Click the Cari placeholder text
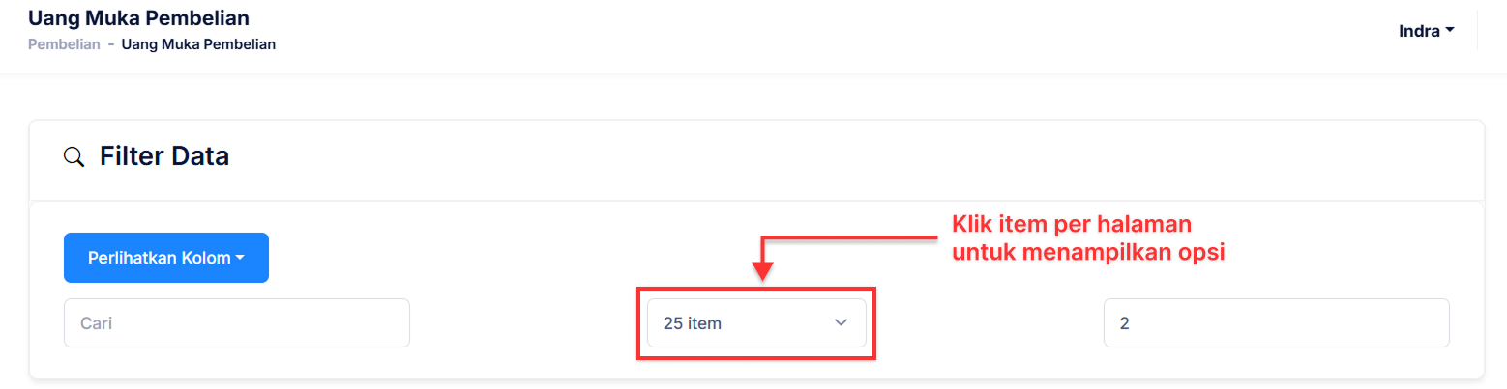 [97, 323]
